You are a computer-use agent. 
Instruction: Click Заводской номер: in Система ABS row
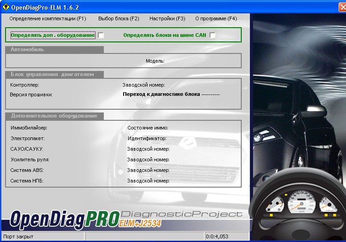tap(148, 170)
